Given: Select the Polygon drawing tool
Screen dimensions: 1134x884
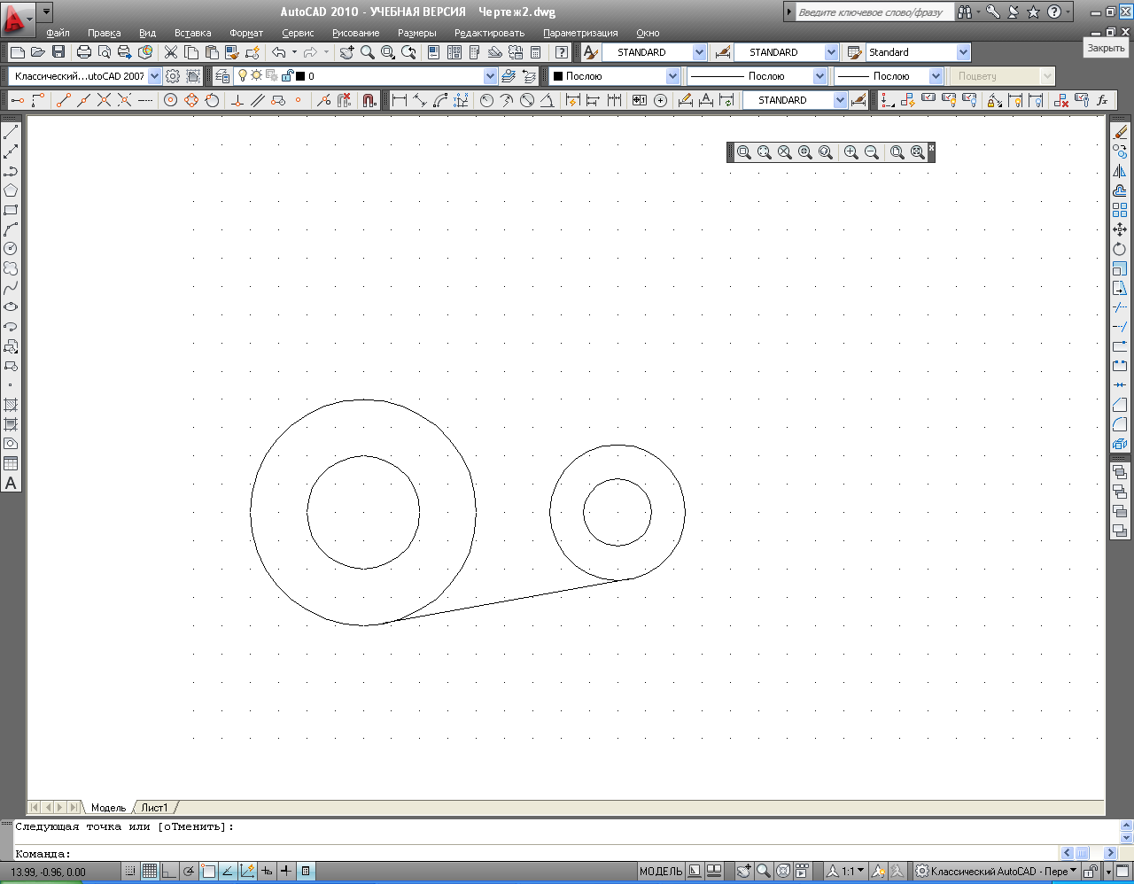Looking at the screenshot, I should click(x=11, y=190).
